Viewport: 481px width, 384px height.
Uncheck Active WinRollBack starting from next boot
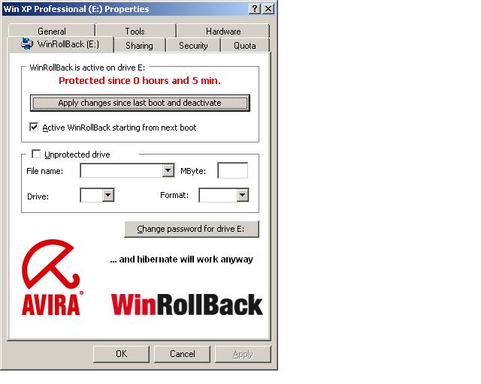(x=34, y=127)
